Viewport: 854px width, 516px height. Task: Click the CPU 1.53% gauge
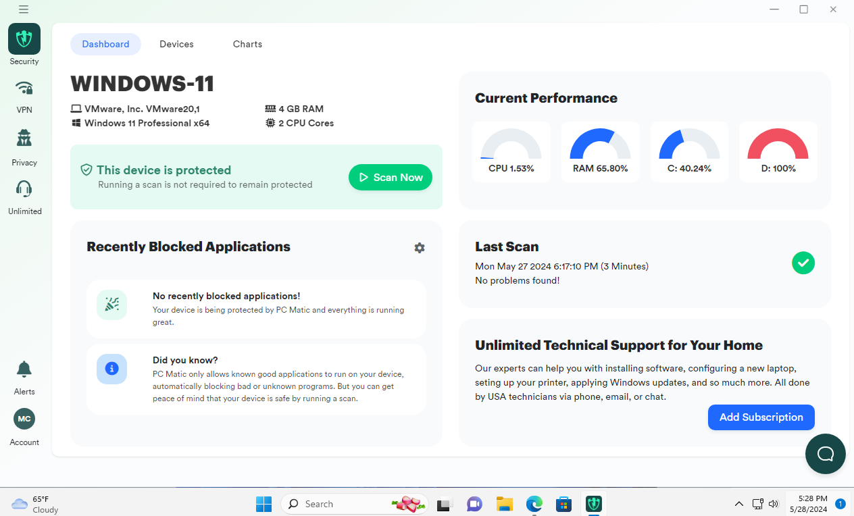[x=511, y=152]
